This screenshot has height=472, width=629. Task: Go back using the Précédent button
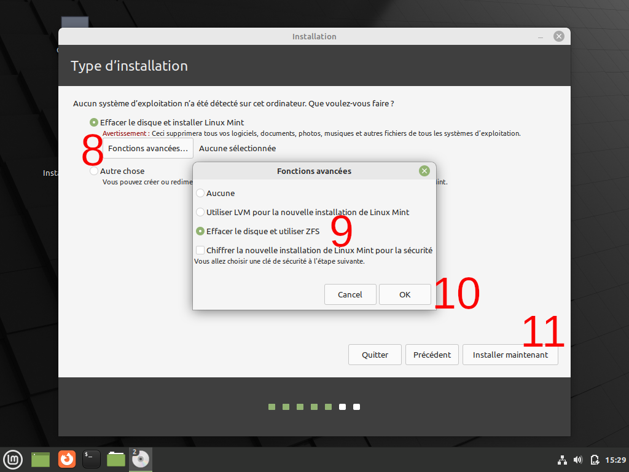[x=432, y=355]
